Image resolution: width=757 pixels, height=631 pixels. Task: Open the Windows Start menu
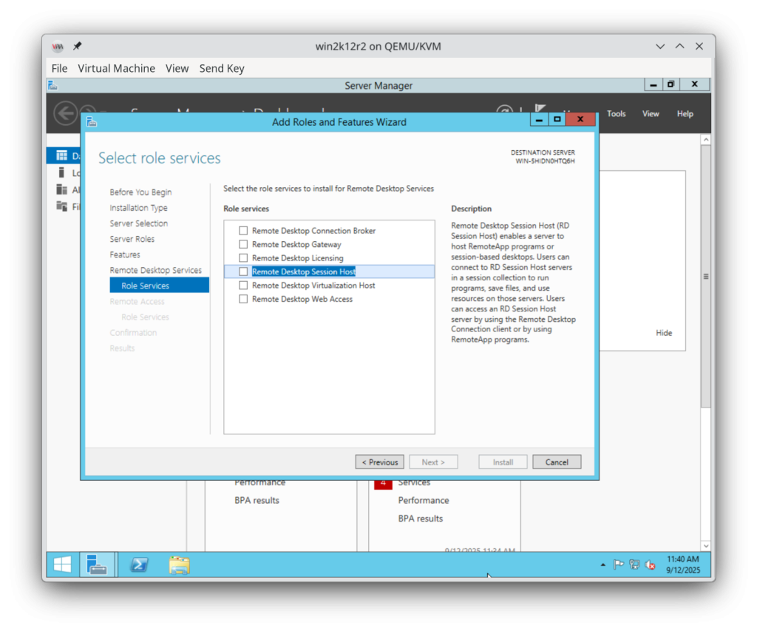tap(61, 564)
